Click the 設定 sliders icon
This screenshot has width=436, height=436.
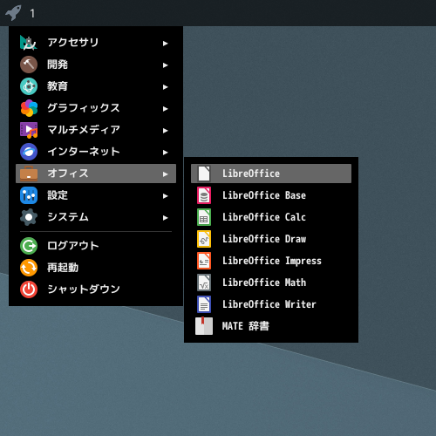pyautogui.click(x=29, y=195)
